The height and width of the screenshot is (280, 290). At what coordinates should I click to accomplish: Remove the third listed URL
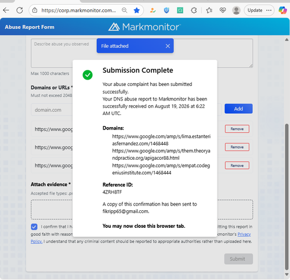tap(237, 166)
